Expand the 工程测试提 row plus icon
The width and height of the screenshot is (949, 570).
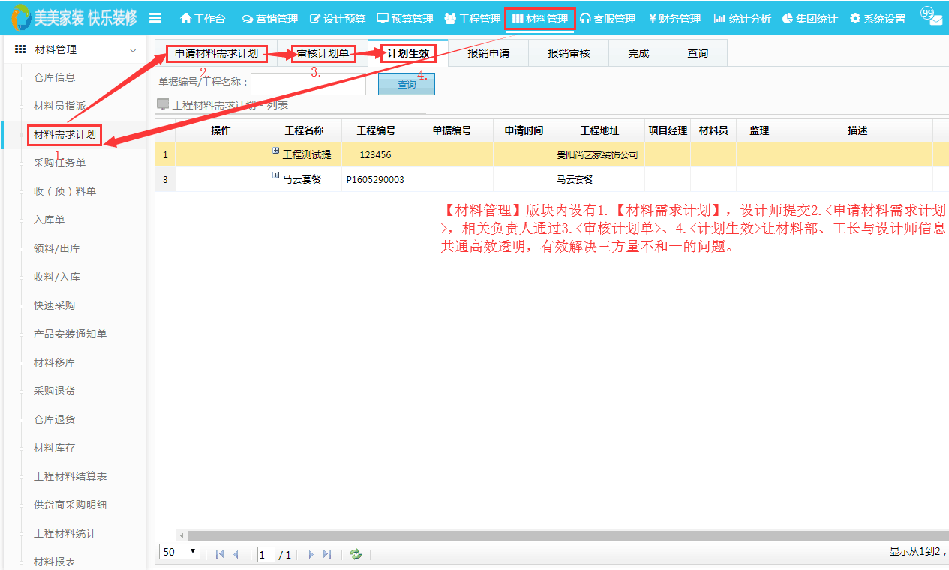coord(276,151)
